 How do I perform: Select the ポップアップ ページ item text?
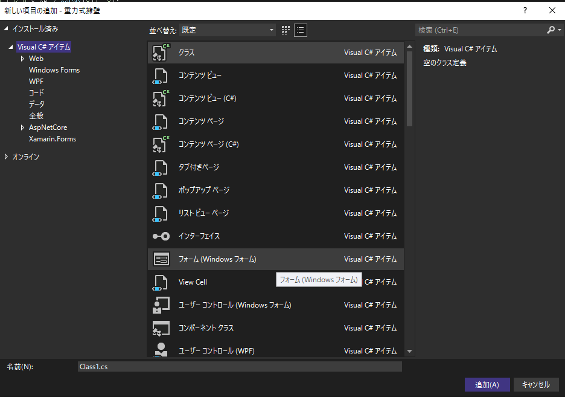coord(204,190)
